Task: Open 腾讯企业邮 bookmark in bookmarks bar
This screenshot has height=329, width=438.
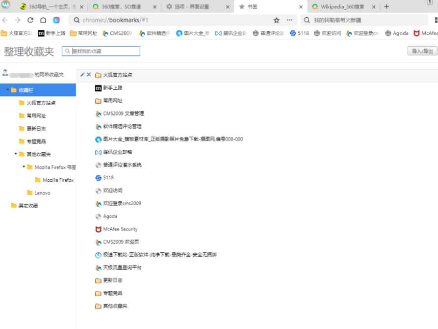Action: coord(231,33)
